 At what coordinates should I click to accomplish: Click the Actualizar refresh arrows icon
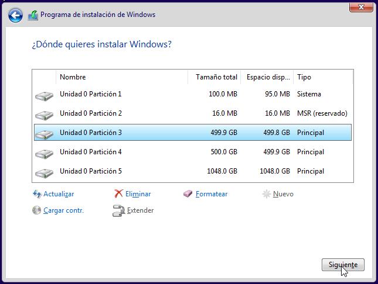click(x=37, y=194)
